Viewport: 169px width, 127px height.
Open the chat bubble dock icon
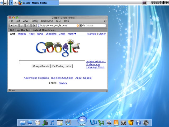click(x=82, y=121)
